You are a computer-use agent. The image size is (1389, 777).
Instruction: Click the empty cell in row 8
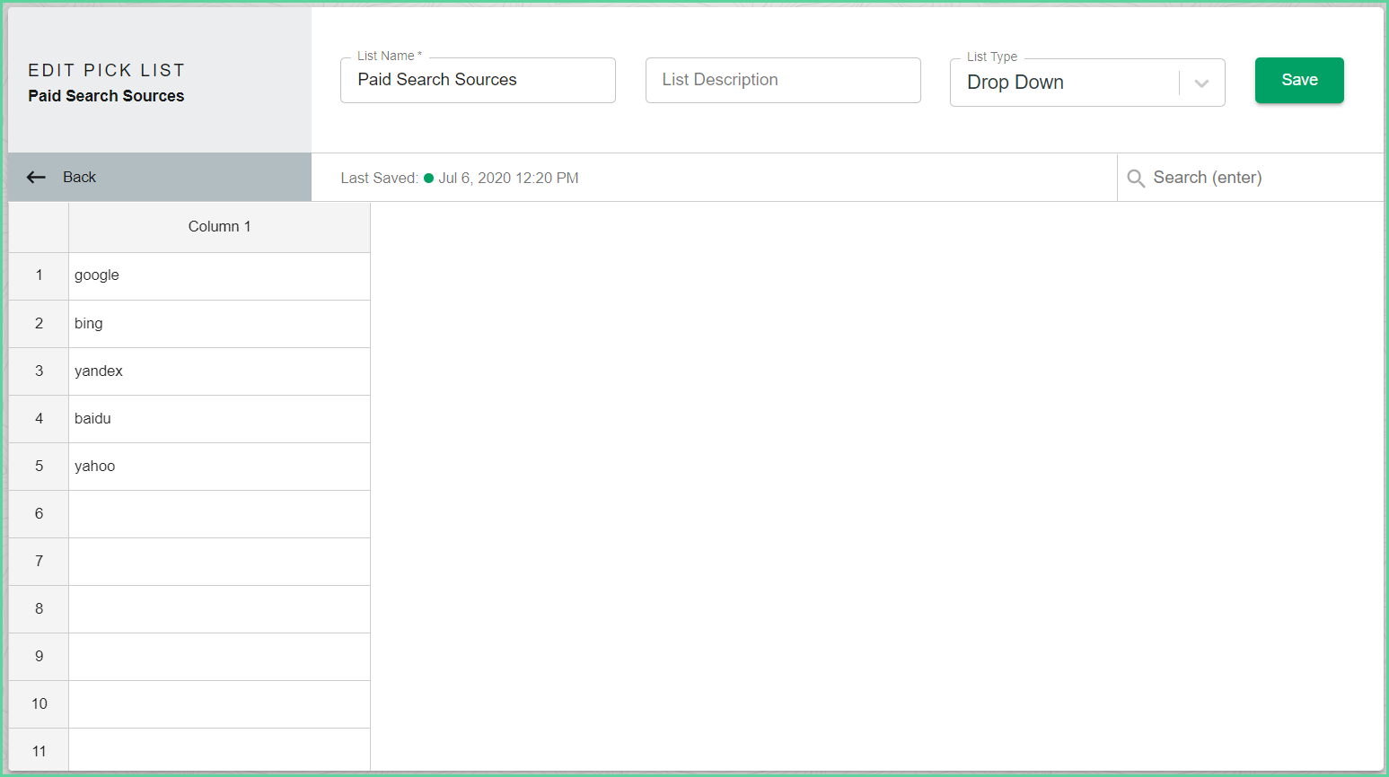click(219, 609)
